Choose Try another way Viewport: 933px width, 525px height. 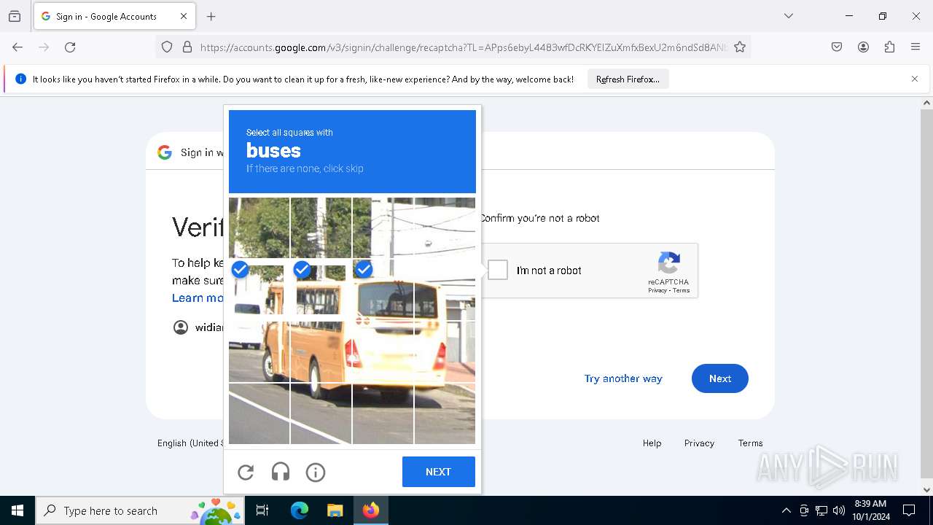pyautogui.click(x=623, y=378)
